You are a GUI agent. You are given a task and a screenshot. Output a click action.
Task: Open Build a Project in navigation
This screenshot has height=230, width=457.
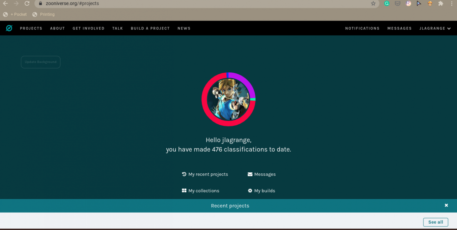(150, 28)
